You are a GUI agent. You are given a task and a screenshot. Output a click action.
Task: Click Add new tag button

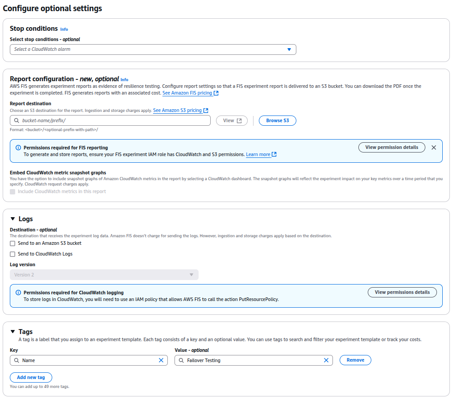31,377
